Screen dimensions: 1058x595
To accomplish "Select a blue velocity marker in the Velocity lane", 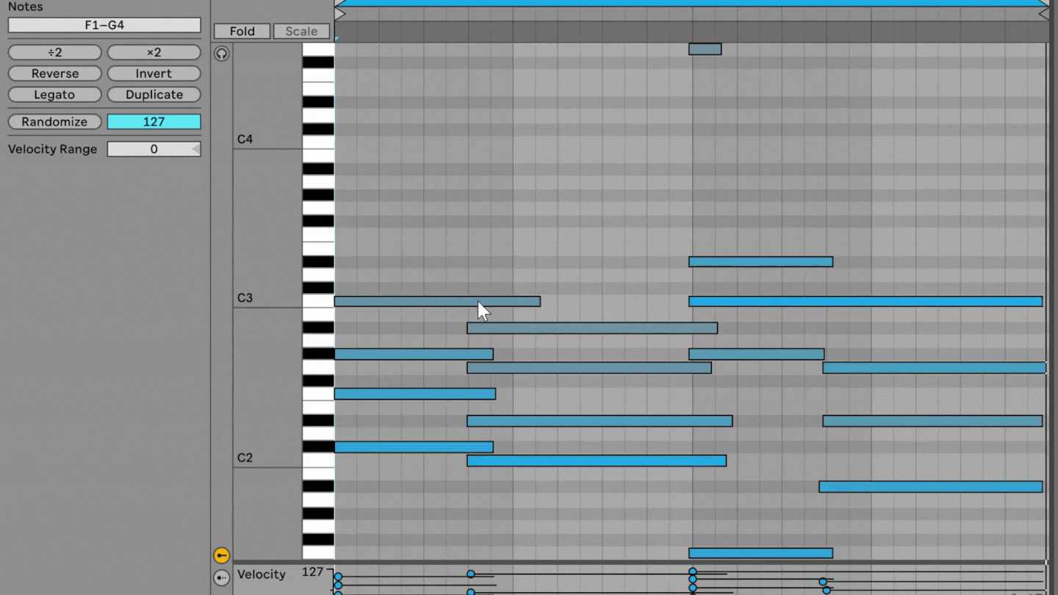I will click(470, 574).
